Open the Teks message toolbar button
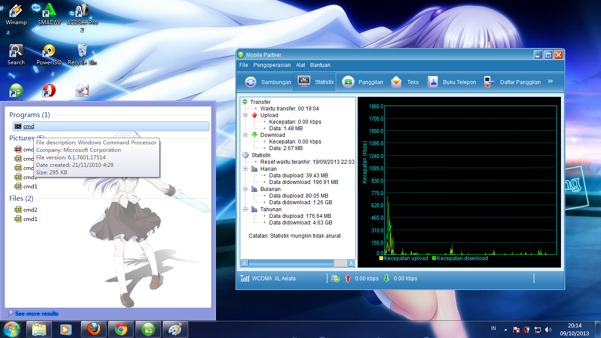601x338 pixels. coord(405,82)
